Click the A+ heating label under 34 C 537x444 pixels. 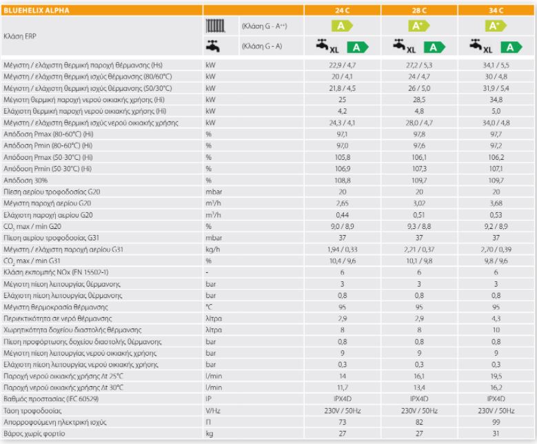pyautogui.click(x=496, y=26)
